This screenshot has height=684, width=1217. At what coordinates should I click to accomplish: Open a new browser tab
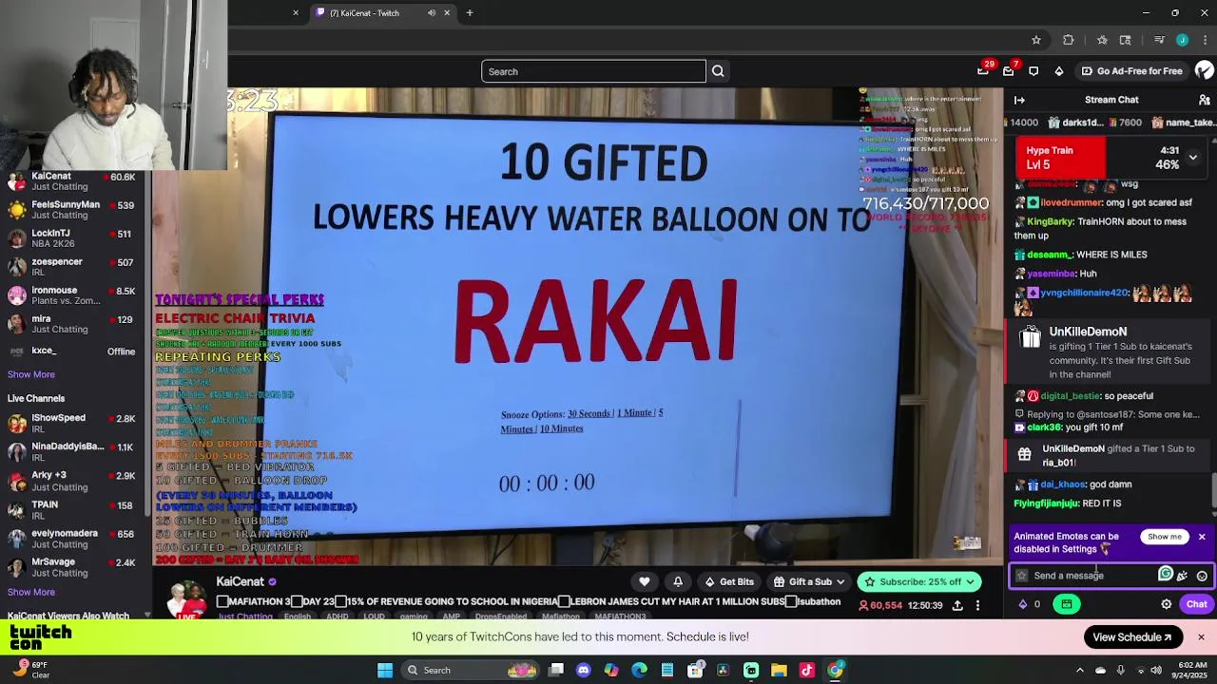(470, 13)
